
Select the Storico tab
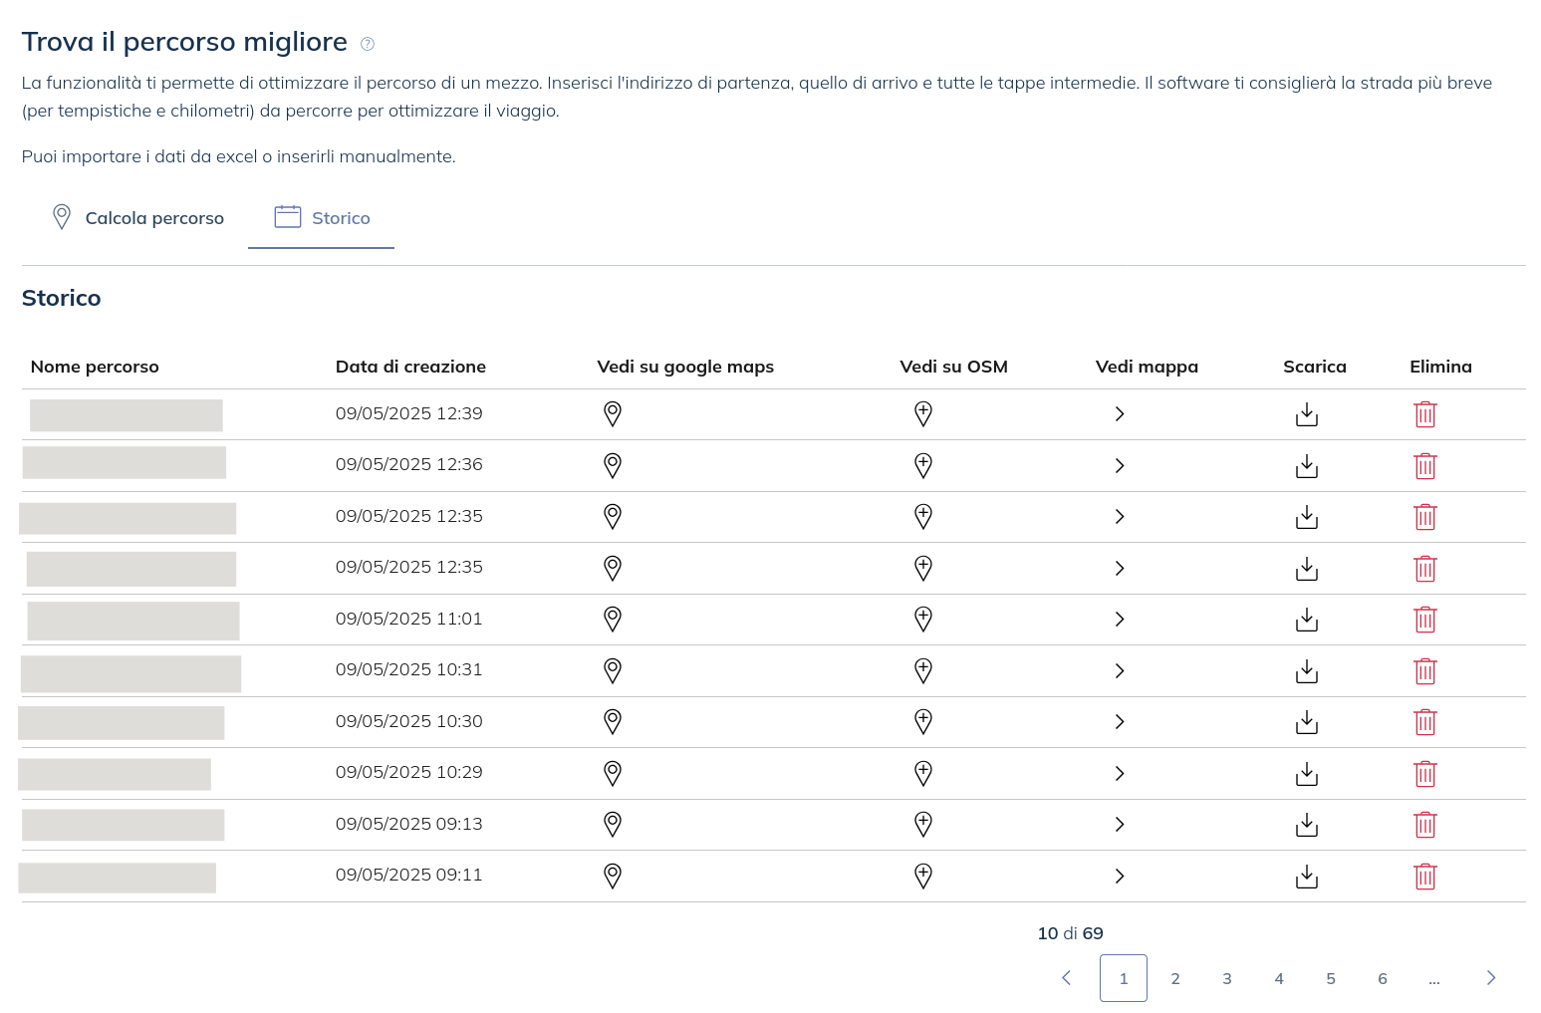point(322,218)
